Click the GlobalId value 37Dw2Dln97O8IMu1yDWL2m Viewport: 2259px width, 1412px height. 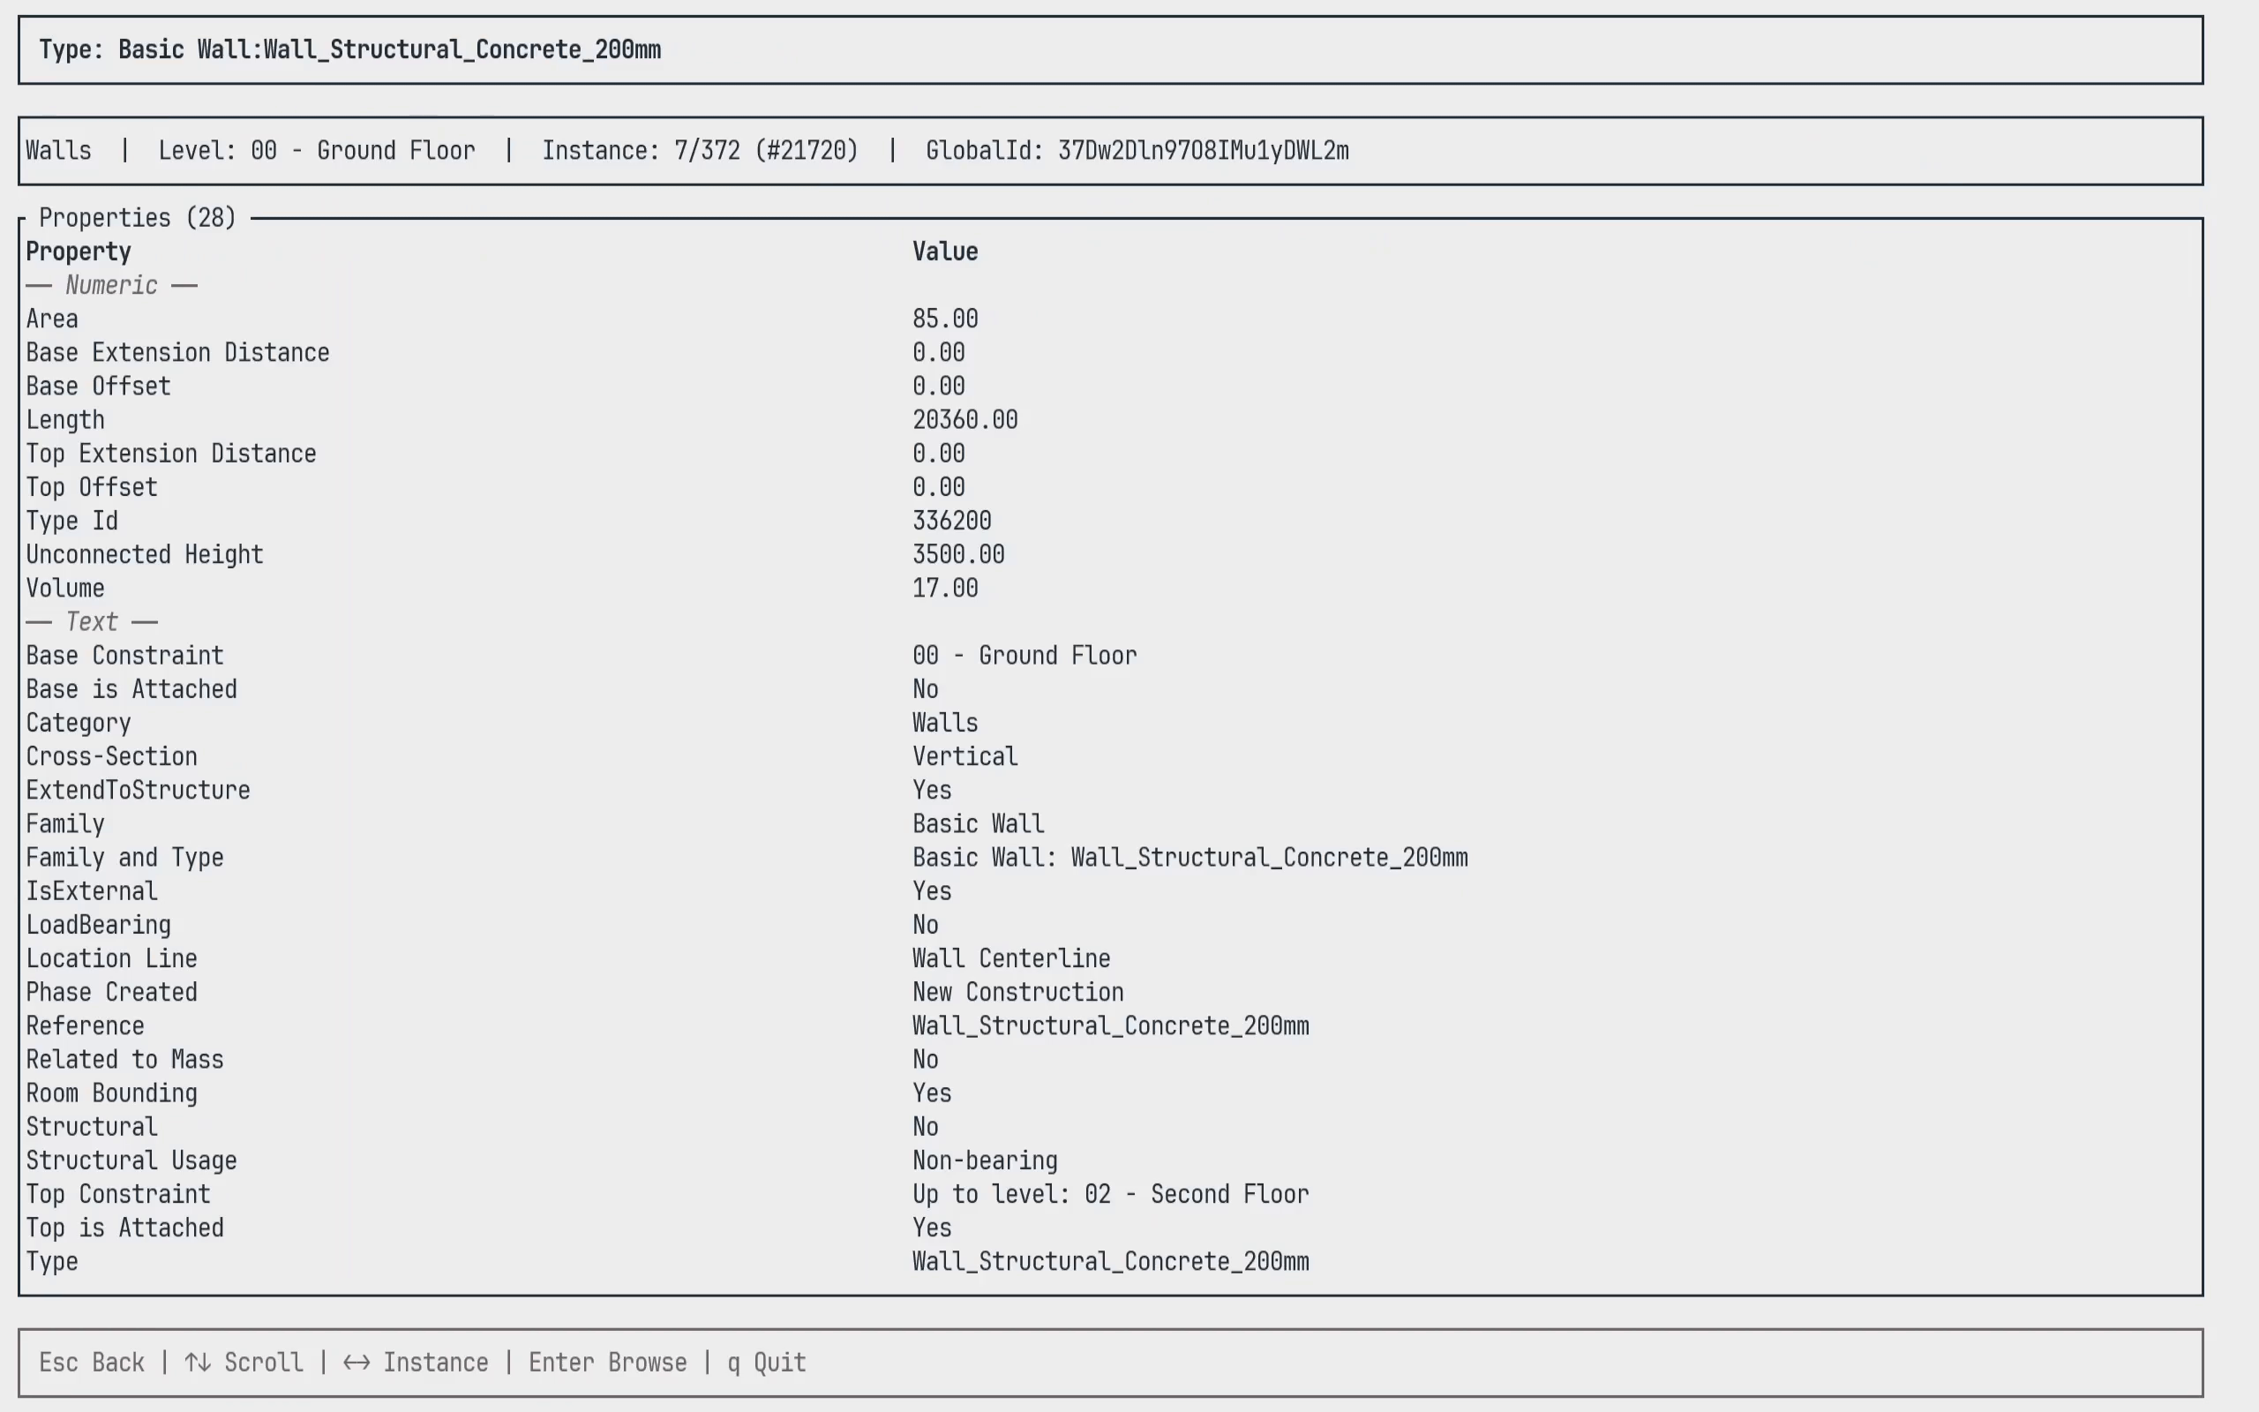(x=1204, y=150)
